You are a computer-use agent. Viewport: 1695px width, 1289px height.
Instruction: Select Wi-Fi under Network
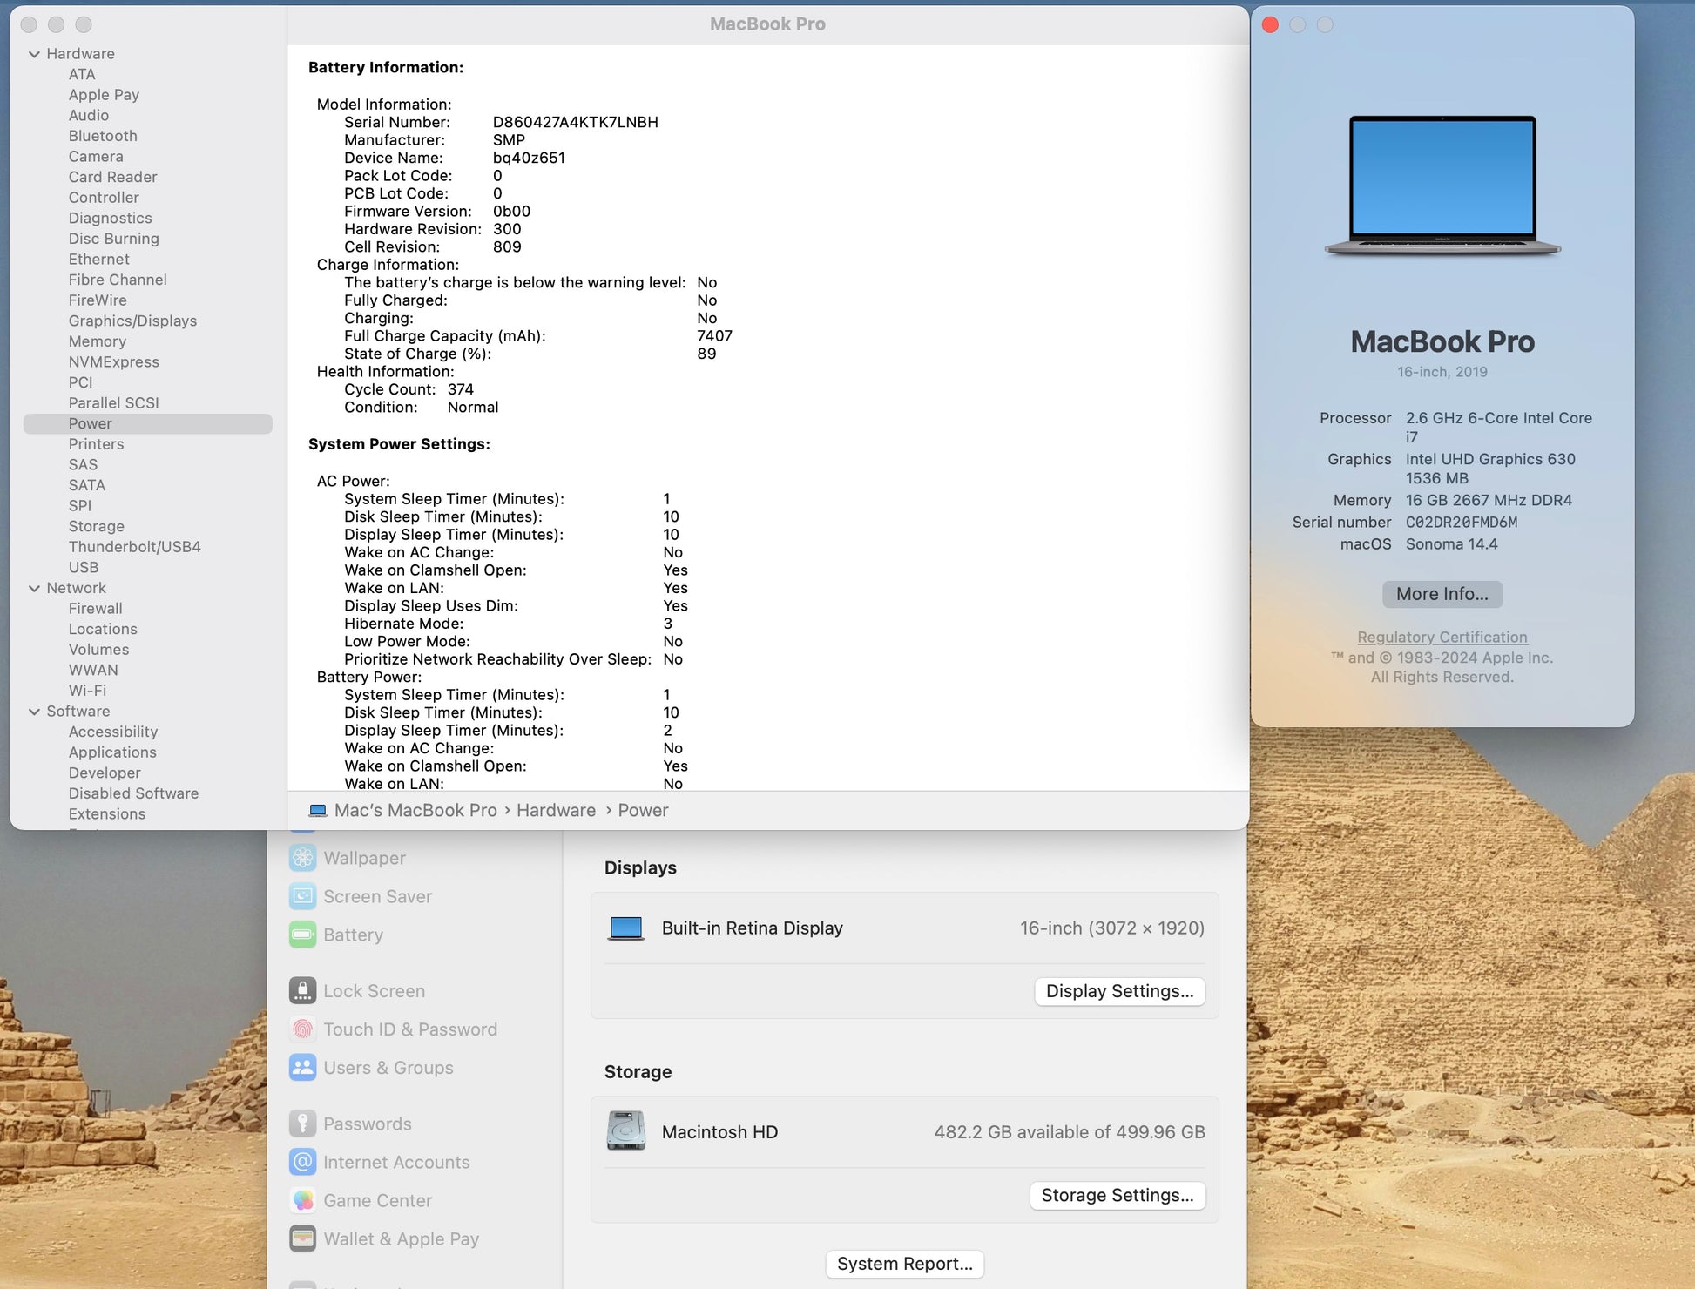(x=87, y=691)
